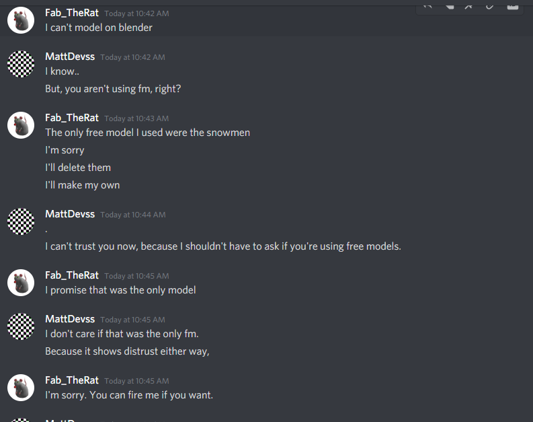Click the "Today at 10:43 AM" timestamp
Screen dimensions: 533x422
click(136, 118)
